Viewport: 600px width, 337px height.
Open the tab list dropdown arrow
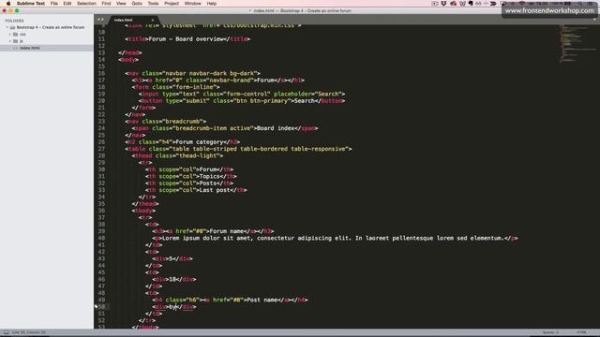coord(595,20)
